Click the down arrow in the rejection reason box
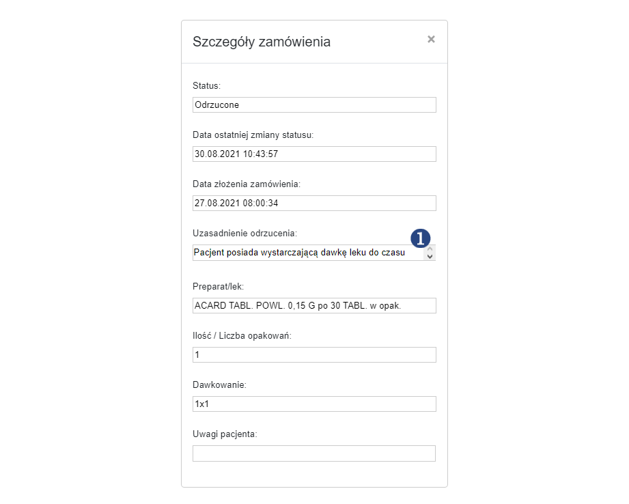 [430, 256]
